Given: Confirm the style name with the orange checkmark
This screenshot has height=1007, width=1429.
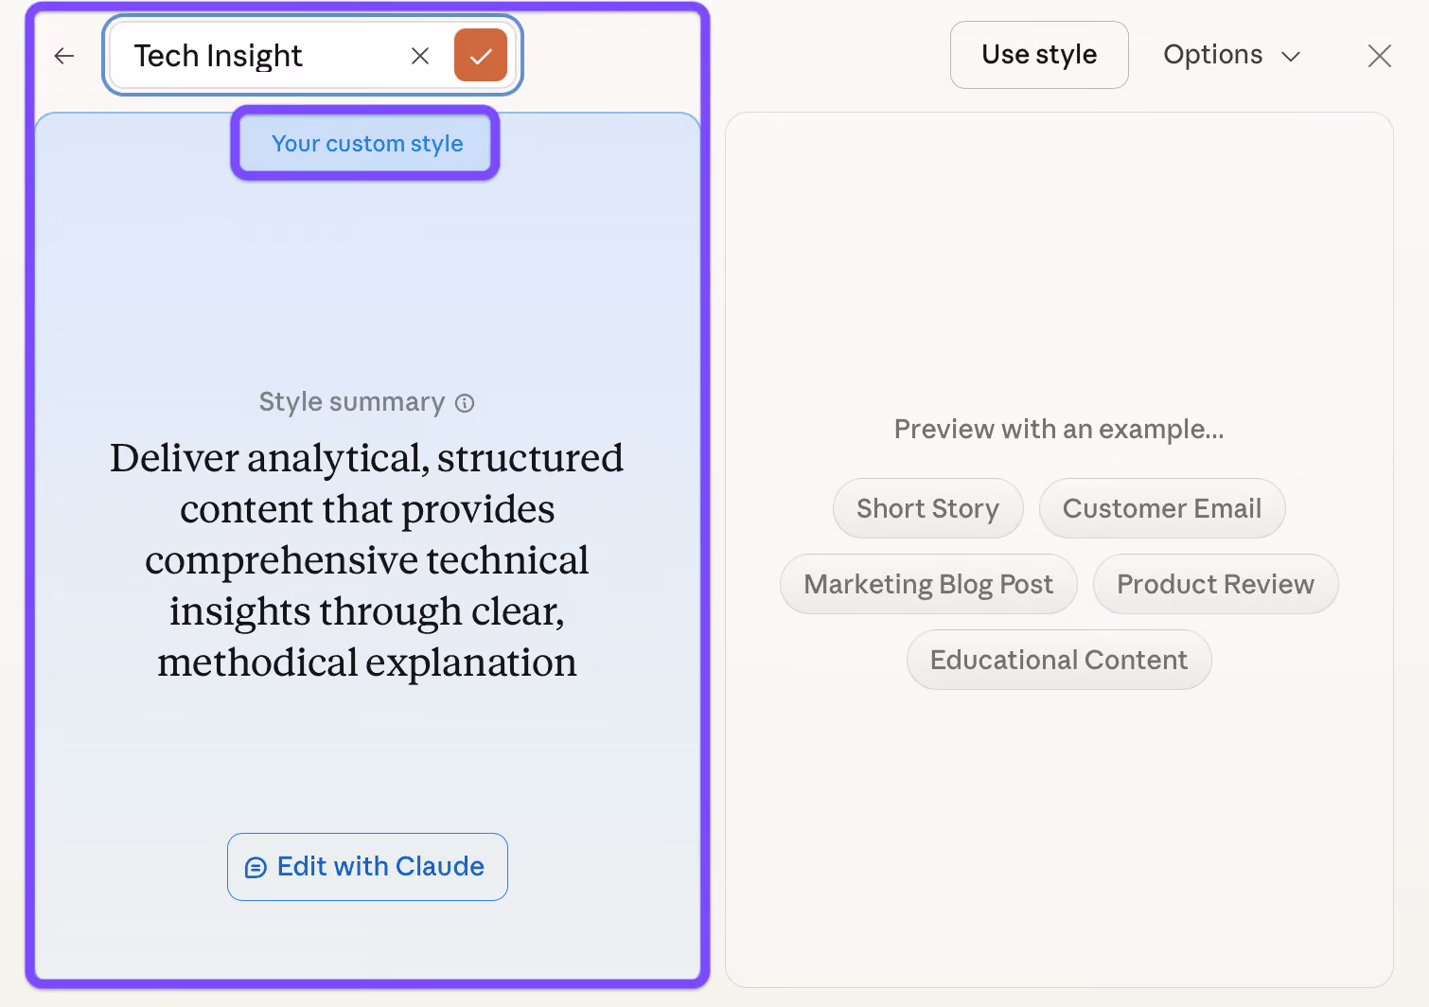Looking at the screenshot, I should coord(481,55).
